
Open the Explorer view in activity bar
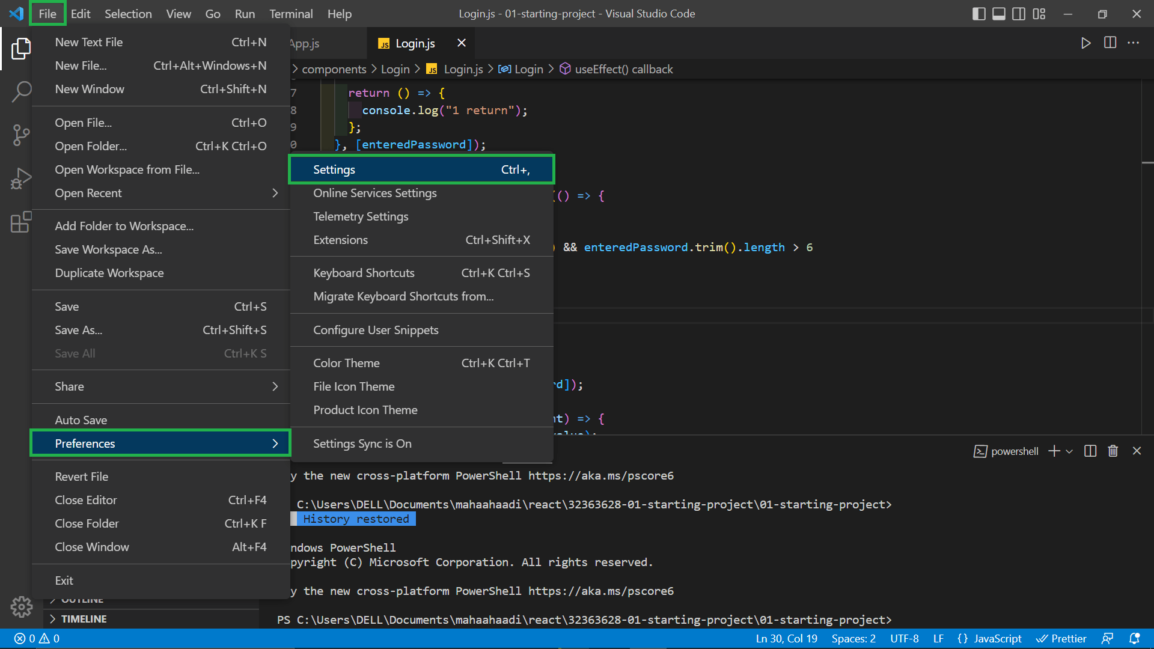coord(21,49)
